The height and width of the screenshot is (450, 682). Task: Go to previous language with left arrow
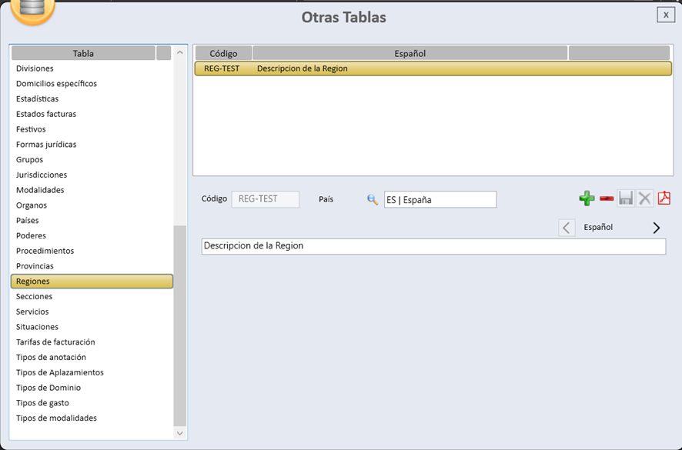[567, 228]
